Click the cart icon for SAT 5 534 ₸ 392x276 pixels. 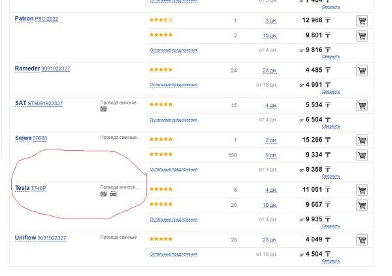tap(361, 105)
